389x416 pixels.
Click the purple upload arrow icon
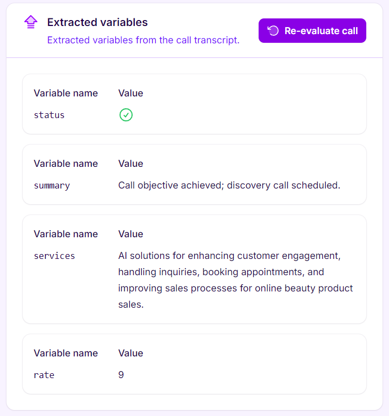pyautogui.click(x=31, y=22)
